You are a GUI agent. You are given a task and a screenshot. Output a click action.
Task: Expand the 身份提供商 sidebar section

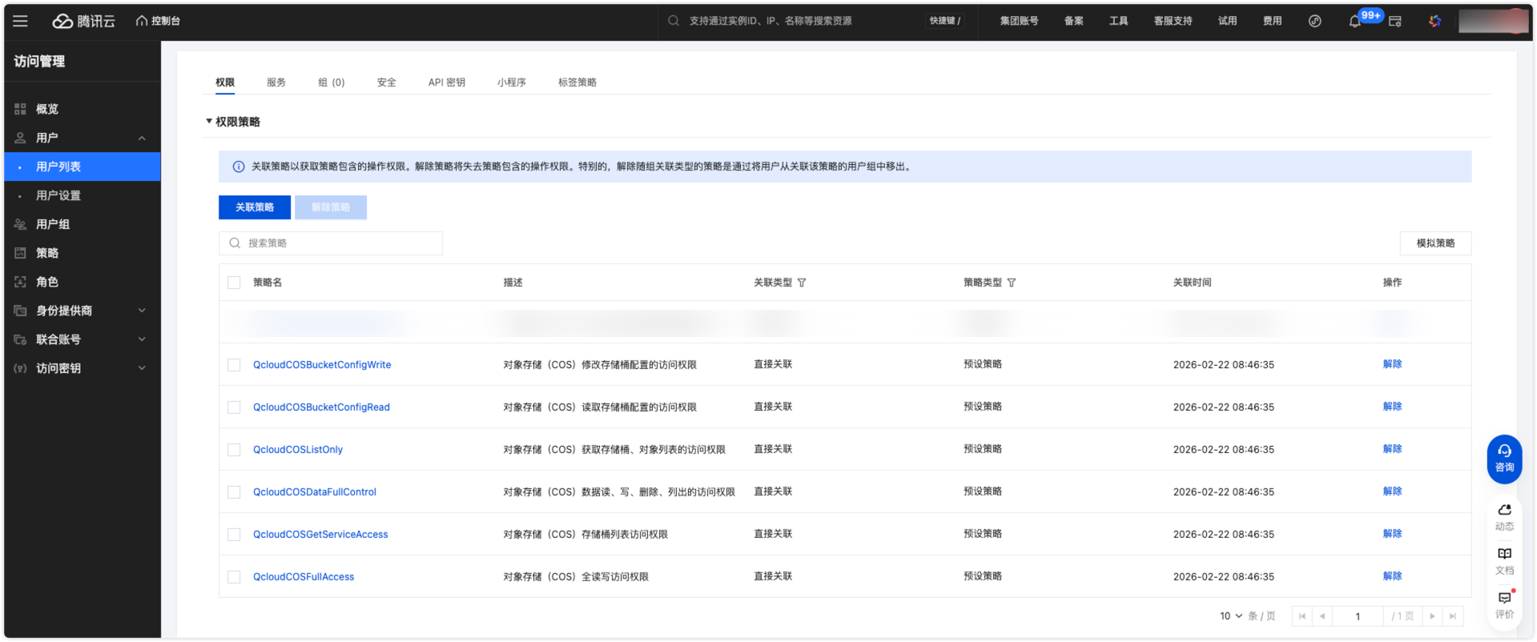coord(80,311)
